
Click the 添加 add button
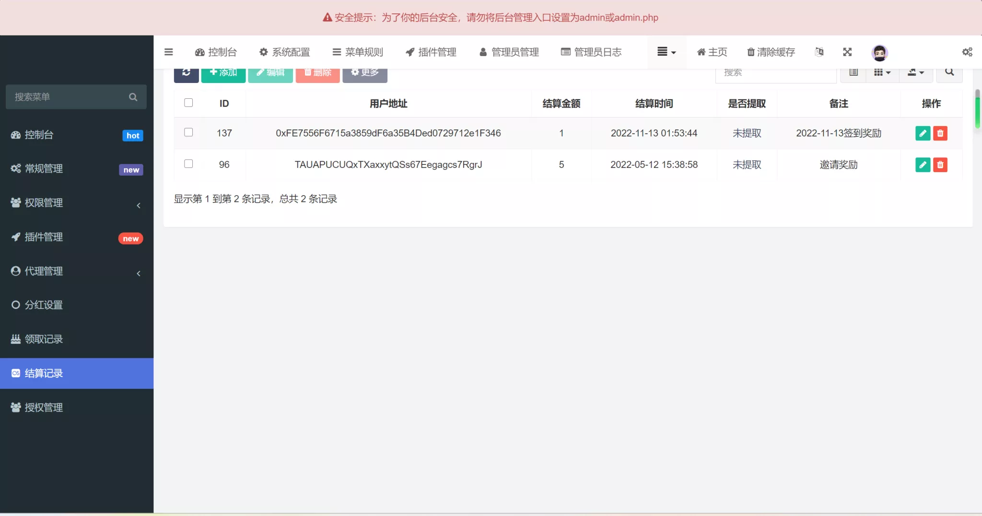click(x=222, y=72)
